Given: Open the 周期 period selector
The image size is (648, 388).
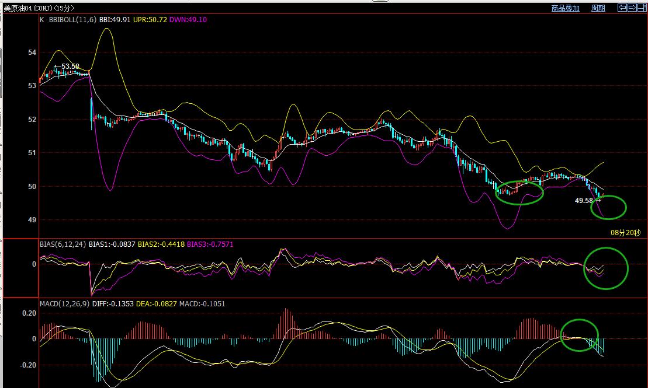Looking at the screenshot, I should [598, 8].
